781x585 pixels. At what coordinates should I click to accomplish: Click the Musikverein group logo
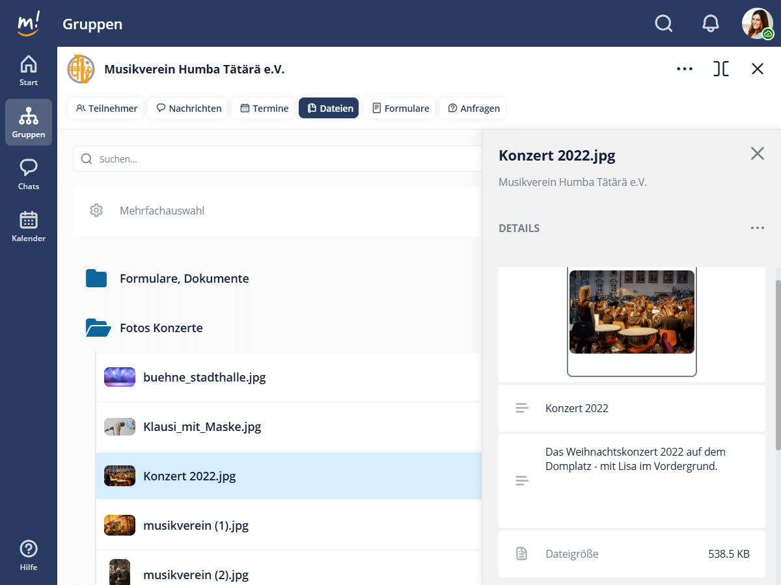pos(81,69)
